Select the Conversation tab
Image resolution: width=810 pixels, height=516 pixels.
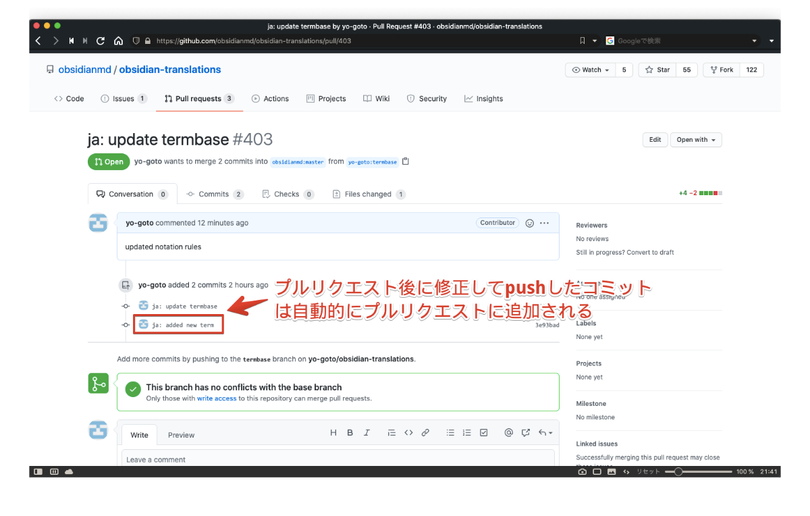pos(132,194)
